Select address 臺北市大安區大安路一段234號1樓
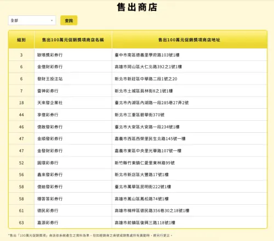 pyautogui.click(x=147, y=127)
